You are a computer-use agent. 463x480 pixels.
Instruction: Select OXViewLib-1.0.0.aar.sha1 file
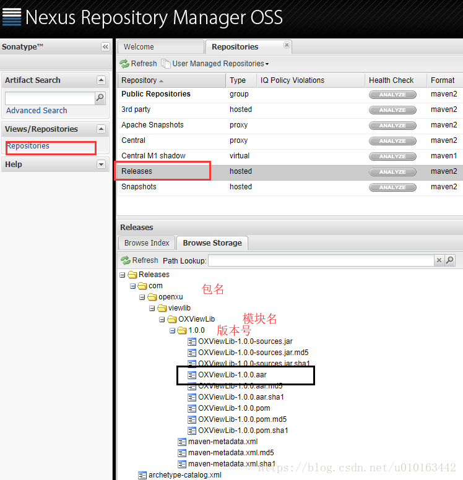[241, 397]
